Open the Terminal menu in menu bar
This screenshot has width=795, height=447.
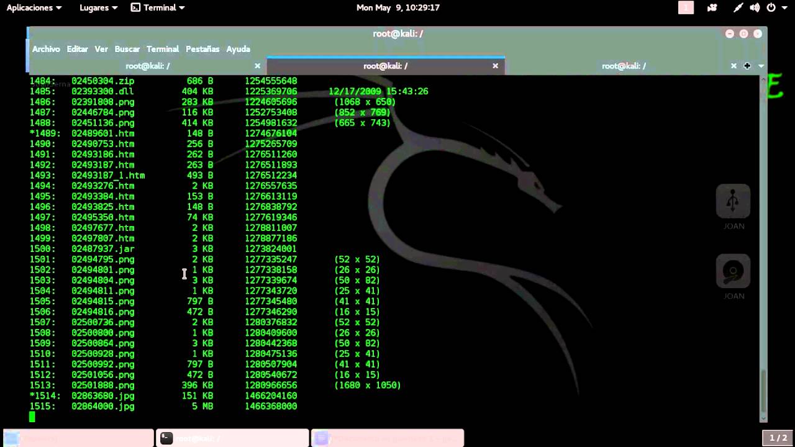click(x=163, y=49)
